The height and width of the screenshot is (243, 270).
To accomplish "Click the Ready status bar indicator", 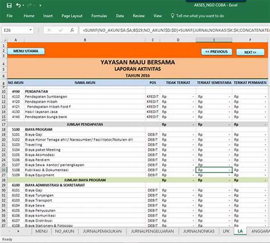I will click(7, 239).
